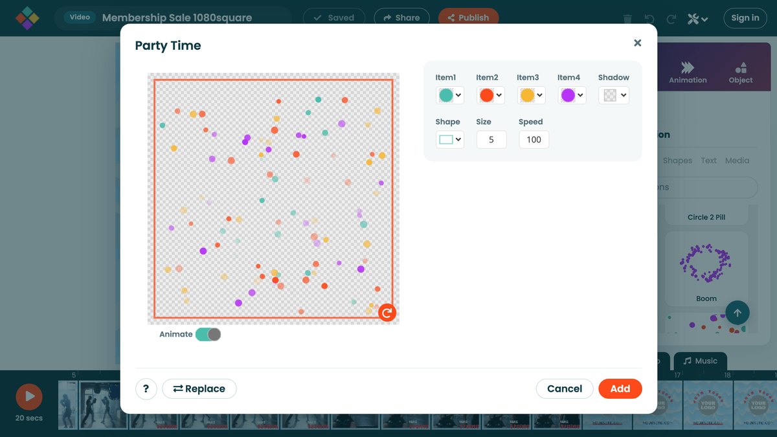Open the Item3 yellow color swatch
Viewport: 777px width, 437px height.
coord(527,95)
